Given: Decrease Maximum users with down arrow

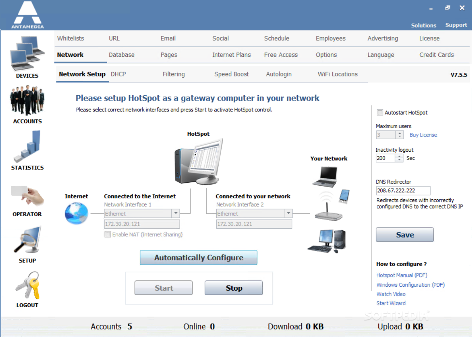Looking at the screenshot, I should pyautogui.click(x=400, y=137).
